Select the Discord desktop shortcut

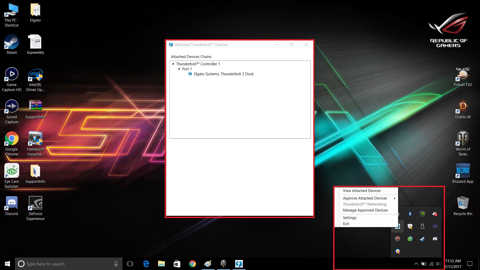pyautogui.click(x=11, y=206)
